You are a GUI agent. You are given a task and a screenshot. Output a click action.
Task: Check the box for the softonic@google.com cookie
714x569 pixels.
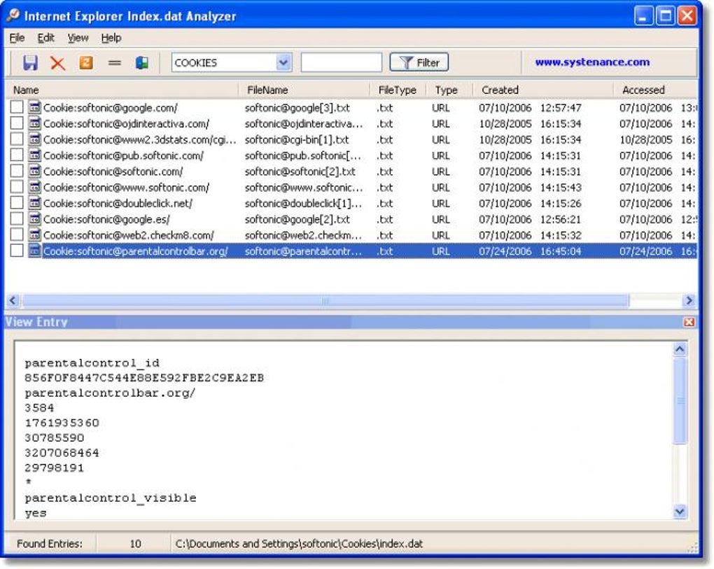pos(17,107)
